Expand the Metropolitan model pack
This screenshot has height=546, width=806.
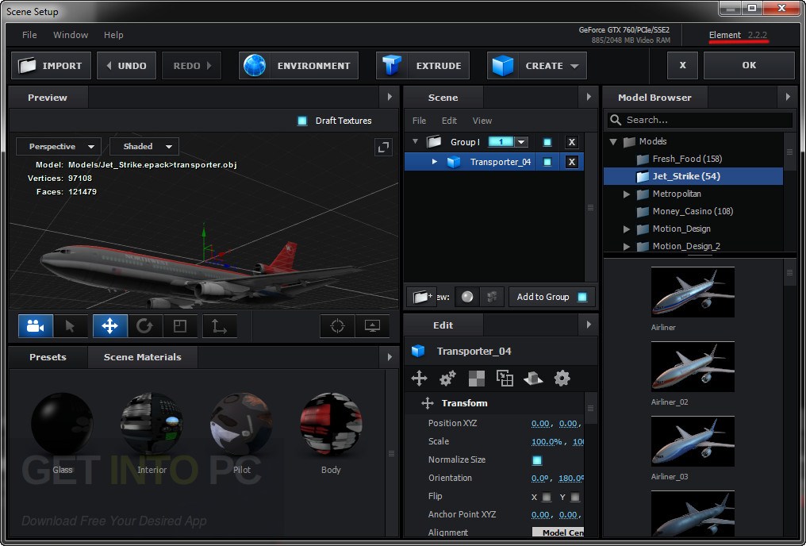click(626, 194)
